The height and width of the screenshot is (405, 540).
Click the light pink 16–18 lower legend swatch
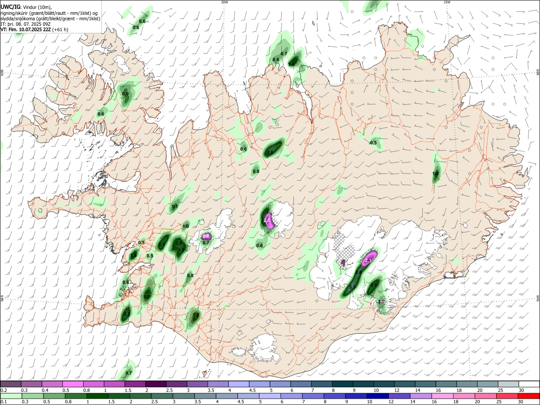[443, 396]
